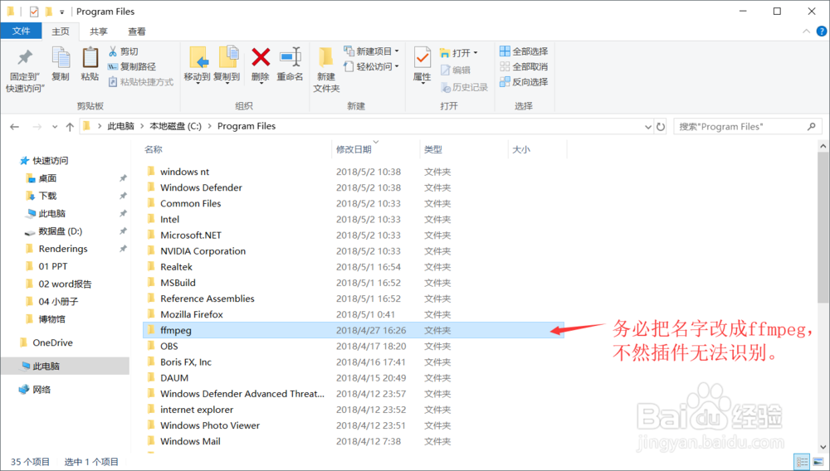Click Select none (全部取消)
Image resolution: width=830 pixels, height=471 pixels.
[524, 66]
